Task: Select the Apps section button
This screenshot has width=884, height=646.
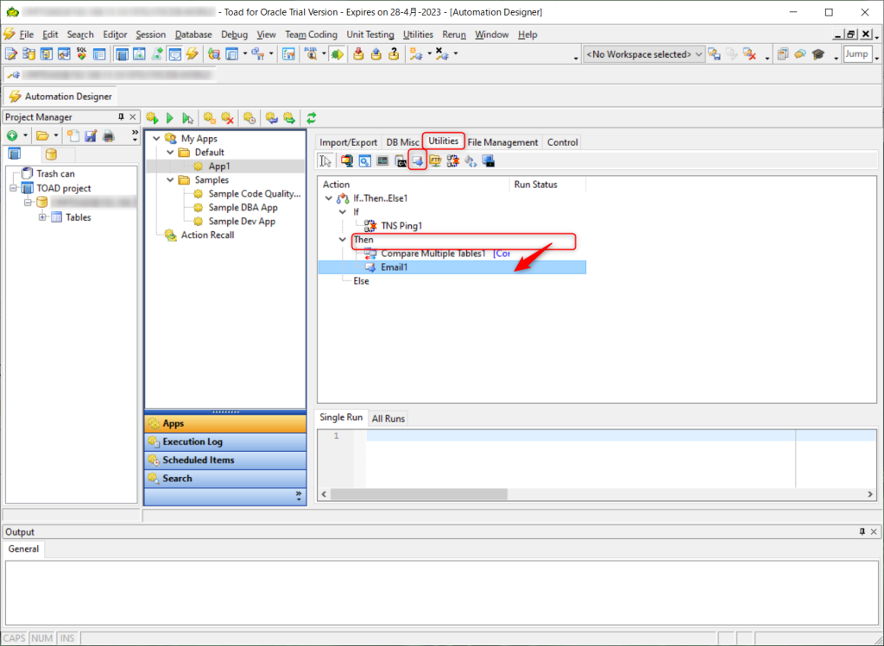Action: pyautogui.click(x=225, y=423)
